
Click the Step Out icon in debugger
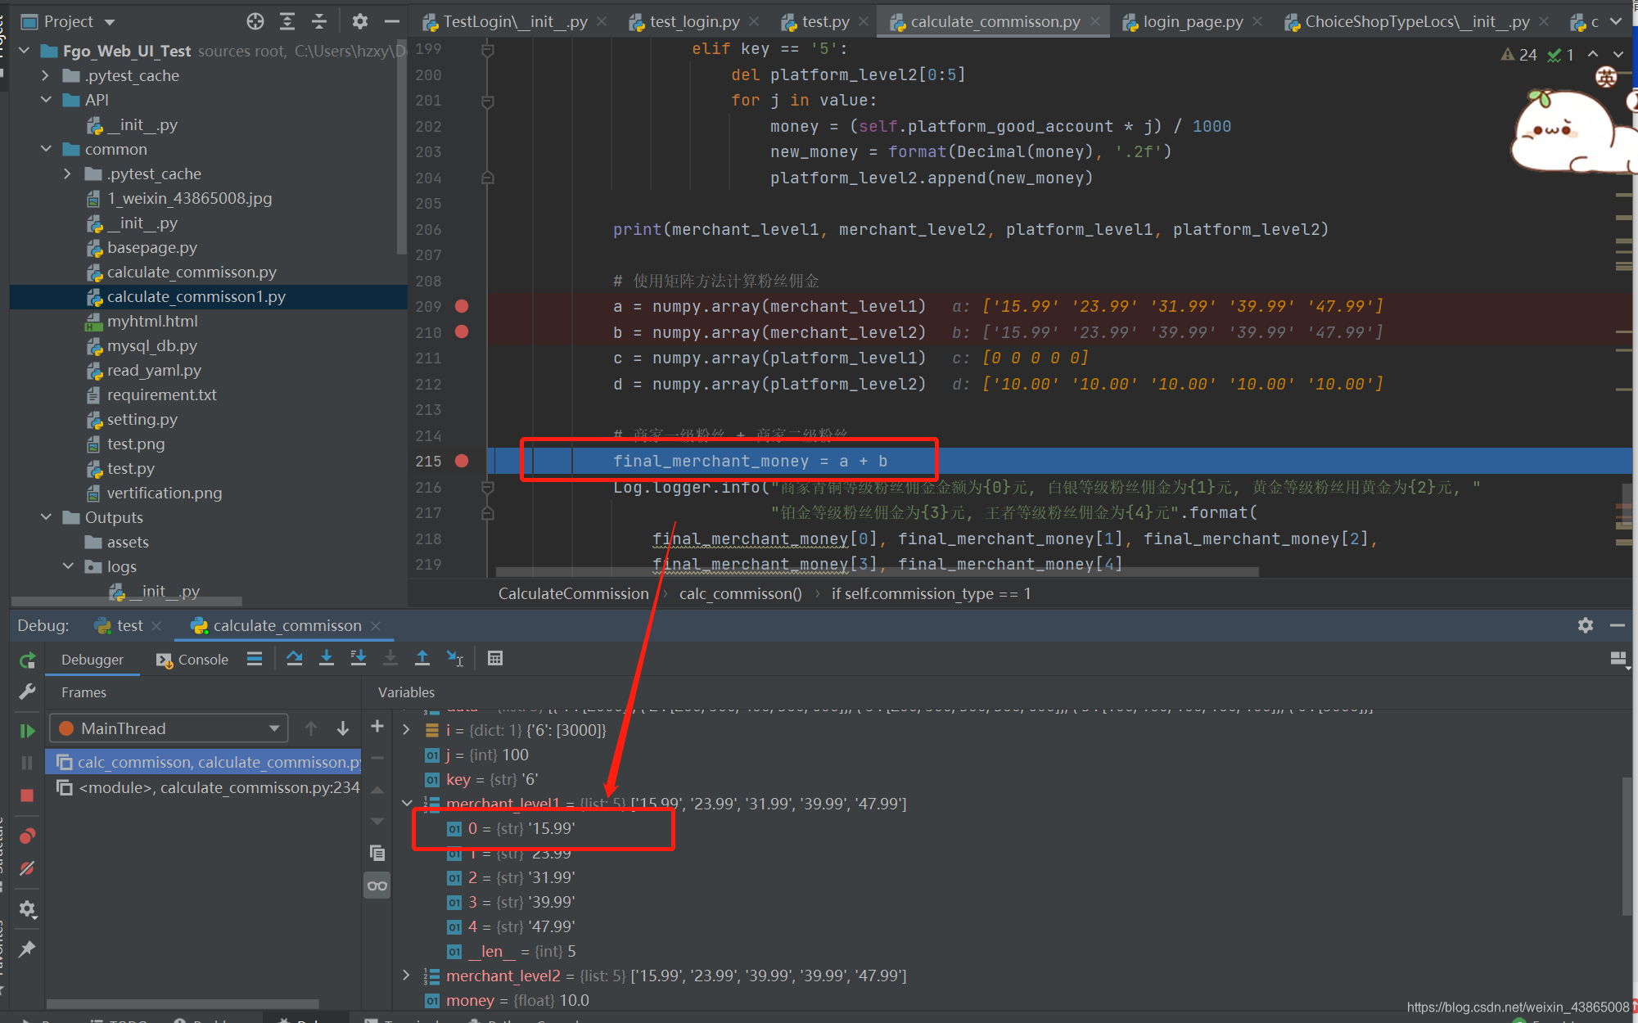tap(421, 659)
